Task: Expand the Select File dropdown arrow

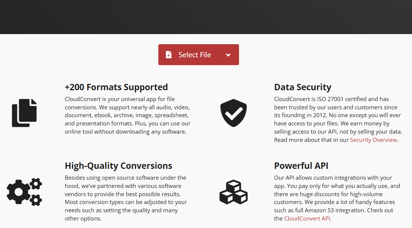Action: (228, 55)
